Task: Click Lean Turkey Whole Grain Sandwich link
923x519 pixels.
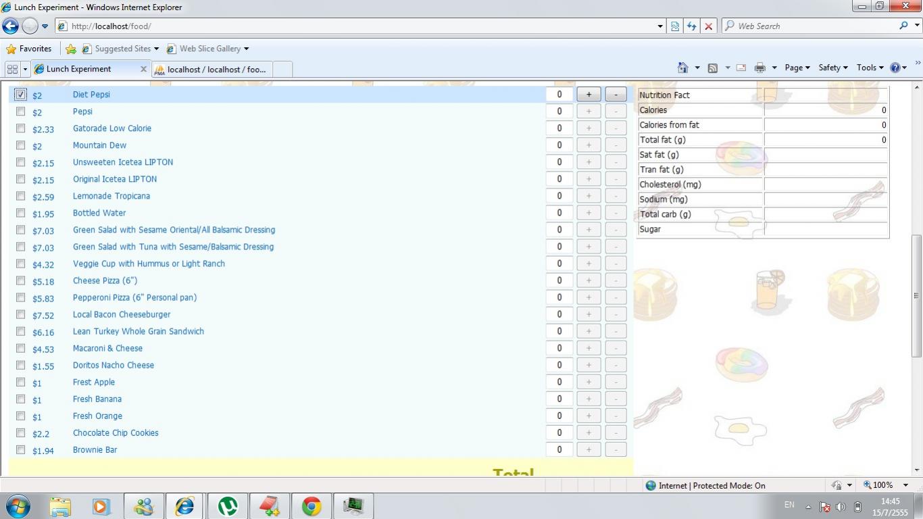Action: coord(139,331)
